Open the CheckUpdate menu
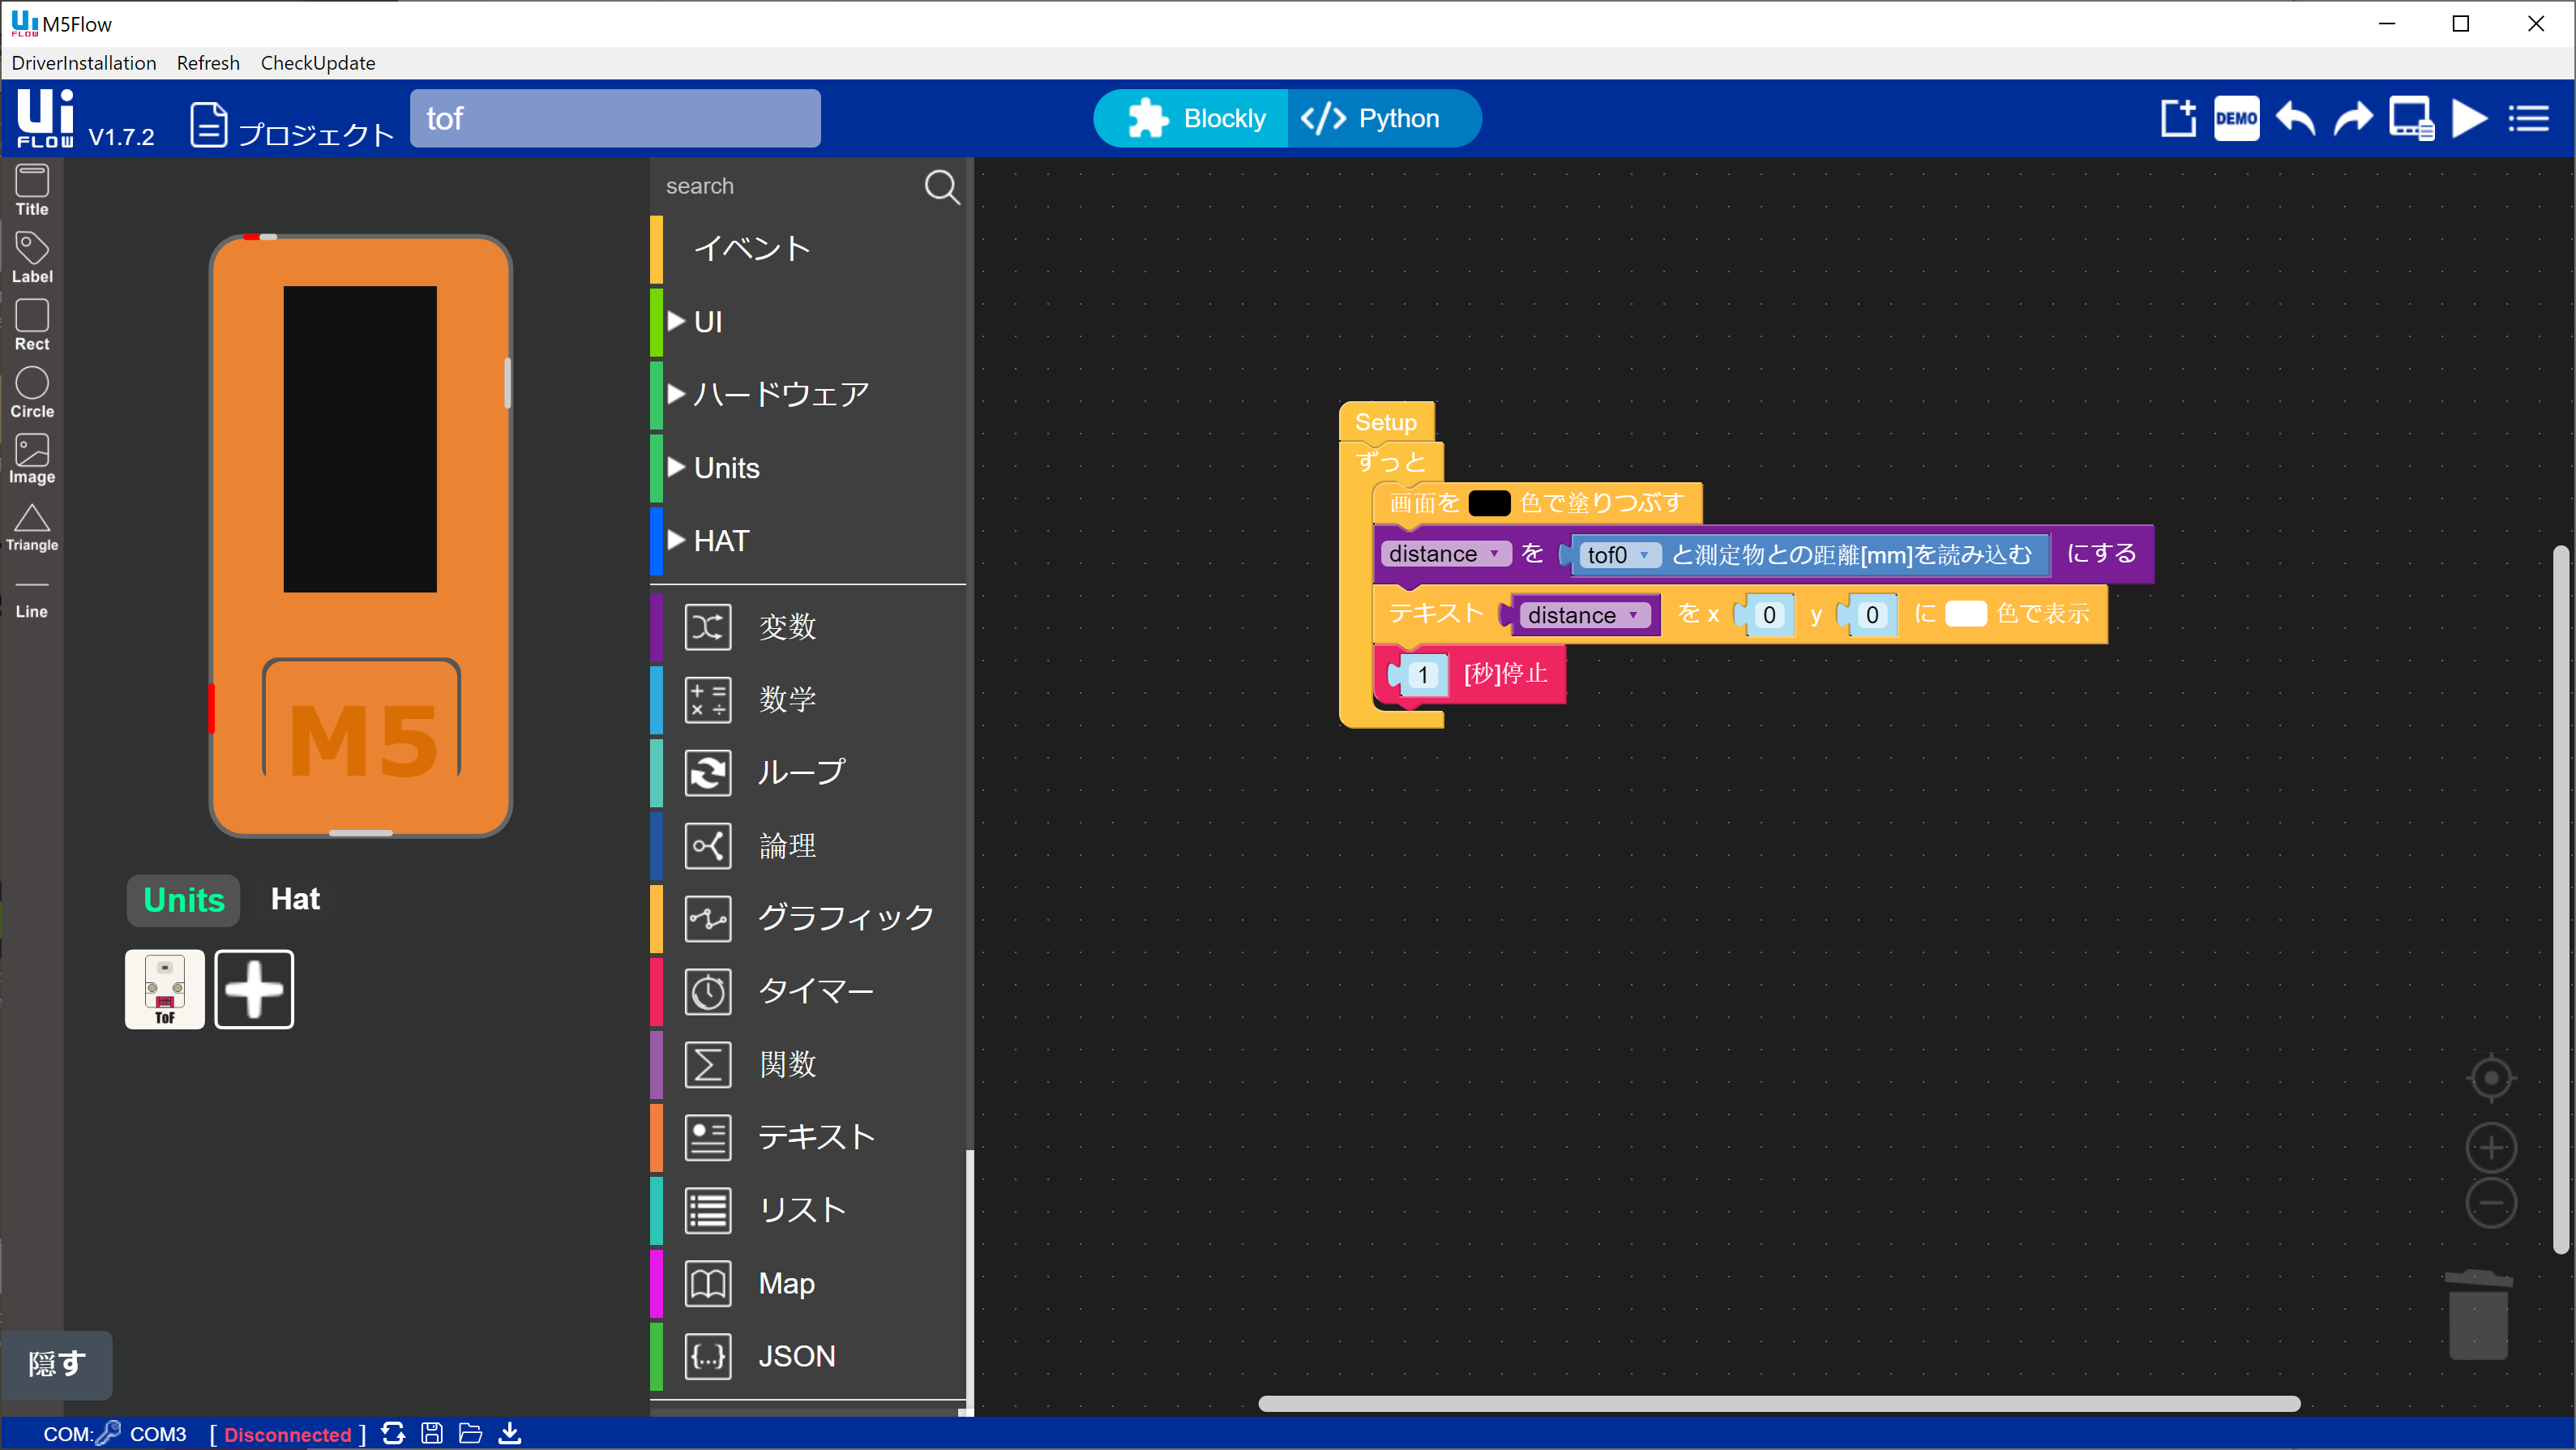The image size is (2576, 1450). tap(318, 63)
